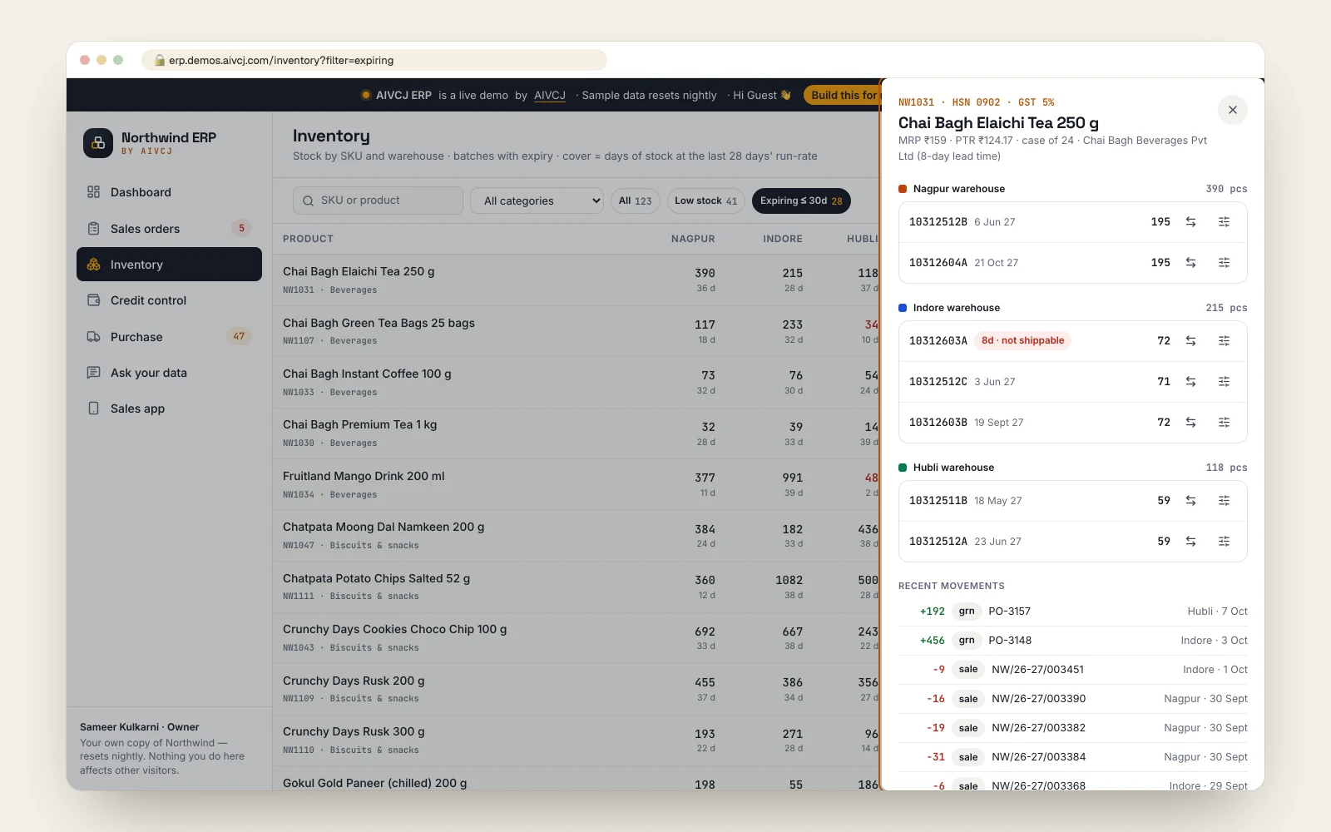Click transfer icon for batch 10312603A

[x=1190, y=341]
